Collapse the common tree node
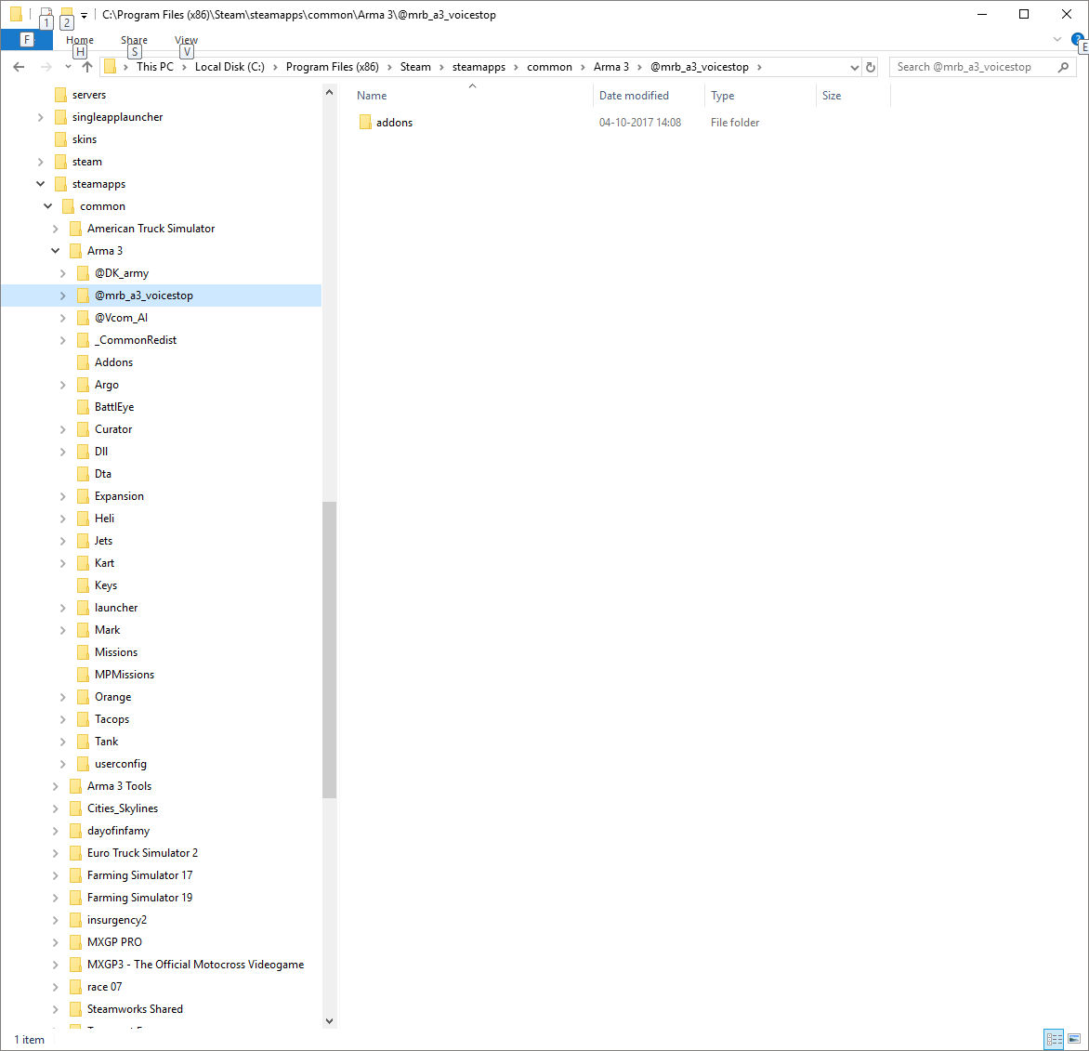The image size is (1089, 1051). click(48, 205)
